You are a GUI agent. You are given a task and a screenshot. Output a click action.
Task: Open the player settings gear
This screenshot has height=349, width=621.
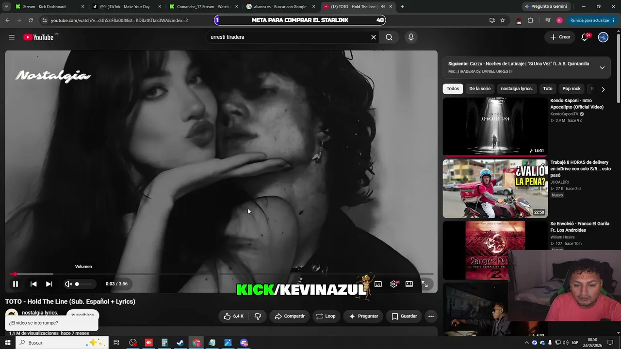click(x=393, y=284)
